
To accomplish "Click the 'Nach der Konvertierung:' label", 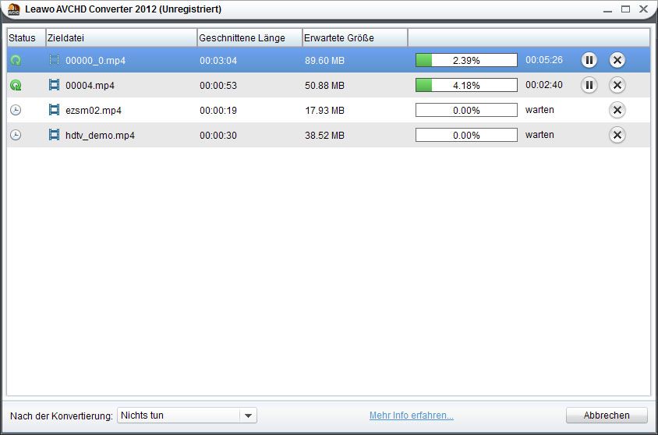I will point(62,416).
